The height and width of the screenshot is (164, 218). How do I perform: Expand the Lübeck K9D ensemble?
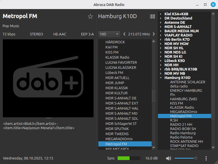(x=161, y=61)
